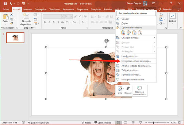Switch to the Animations tab
Image resolution: width=184 pixels, height=125 pixels.
(68, 9)
